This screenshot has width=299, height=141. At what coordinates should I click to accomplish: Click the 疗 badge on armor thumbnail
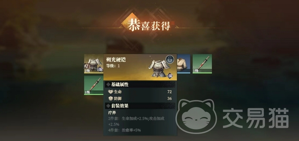tap(86, 66)
